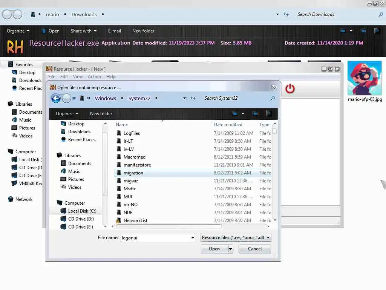Click the preview pane icon in Downloads toolbar
The width and height of the screenshot is (386, 290).
tap(363, 31)
